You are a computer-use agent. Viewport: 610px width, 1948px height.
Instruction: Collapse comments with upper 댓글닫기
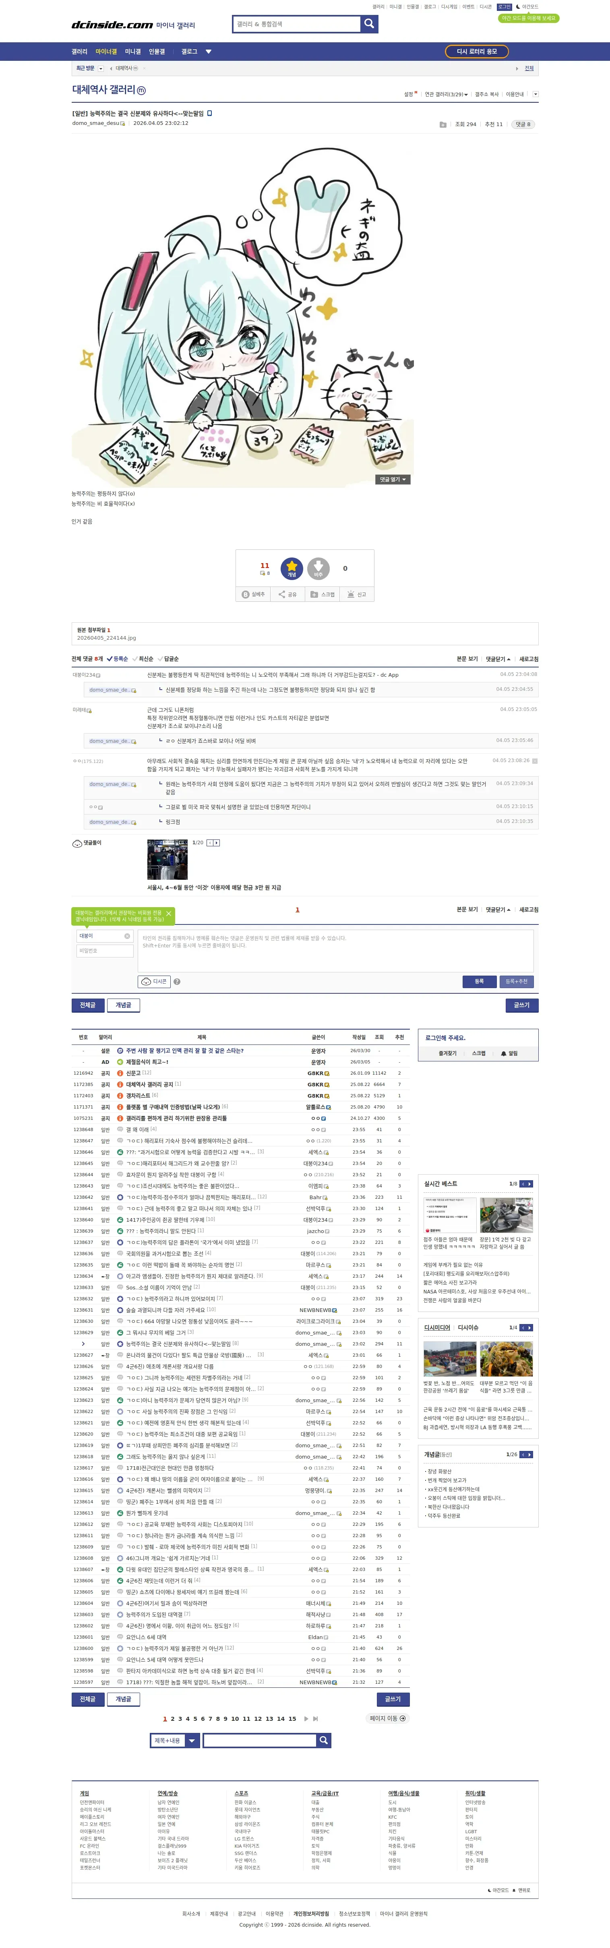pyautogui.click(x=498, y=659)
